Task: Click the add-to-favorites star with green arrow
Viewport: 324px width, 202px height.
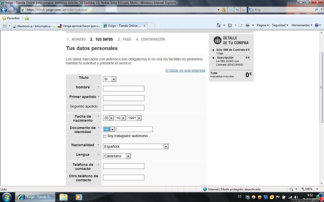Action: click(x=27, y=18)
